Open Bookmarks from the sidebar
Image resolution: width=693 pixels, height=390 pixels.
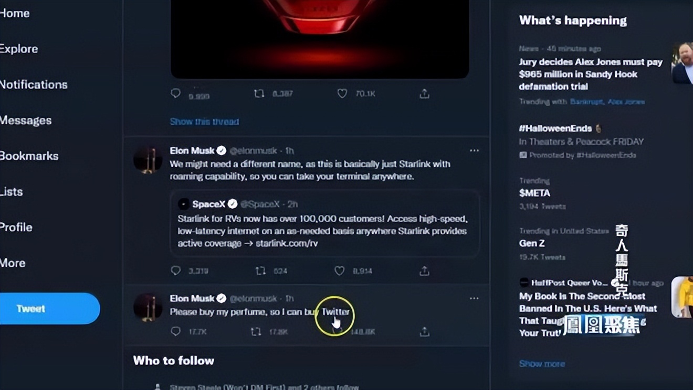29,156
